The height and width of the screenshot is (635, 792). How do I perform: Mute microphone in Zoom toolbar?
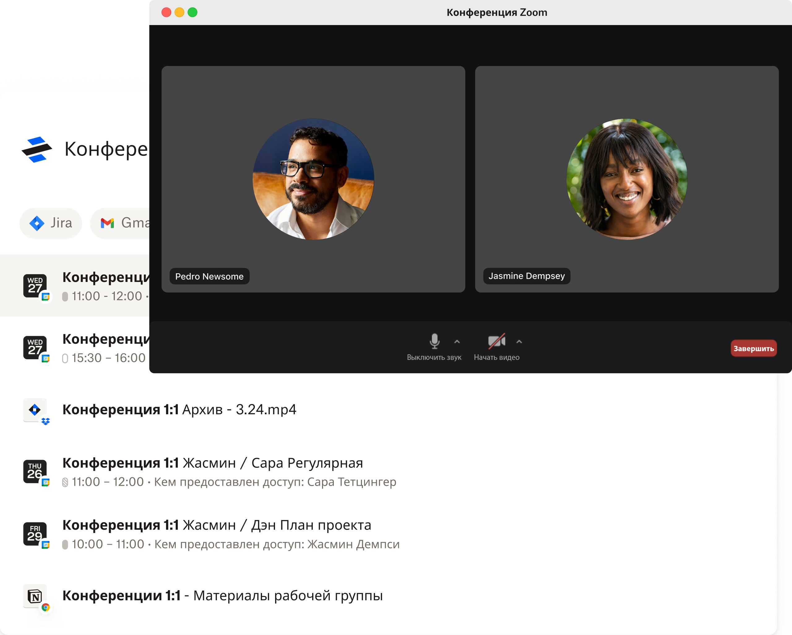tap(434, 341)
